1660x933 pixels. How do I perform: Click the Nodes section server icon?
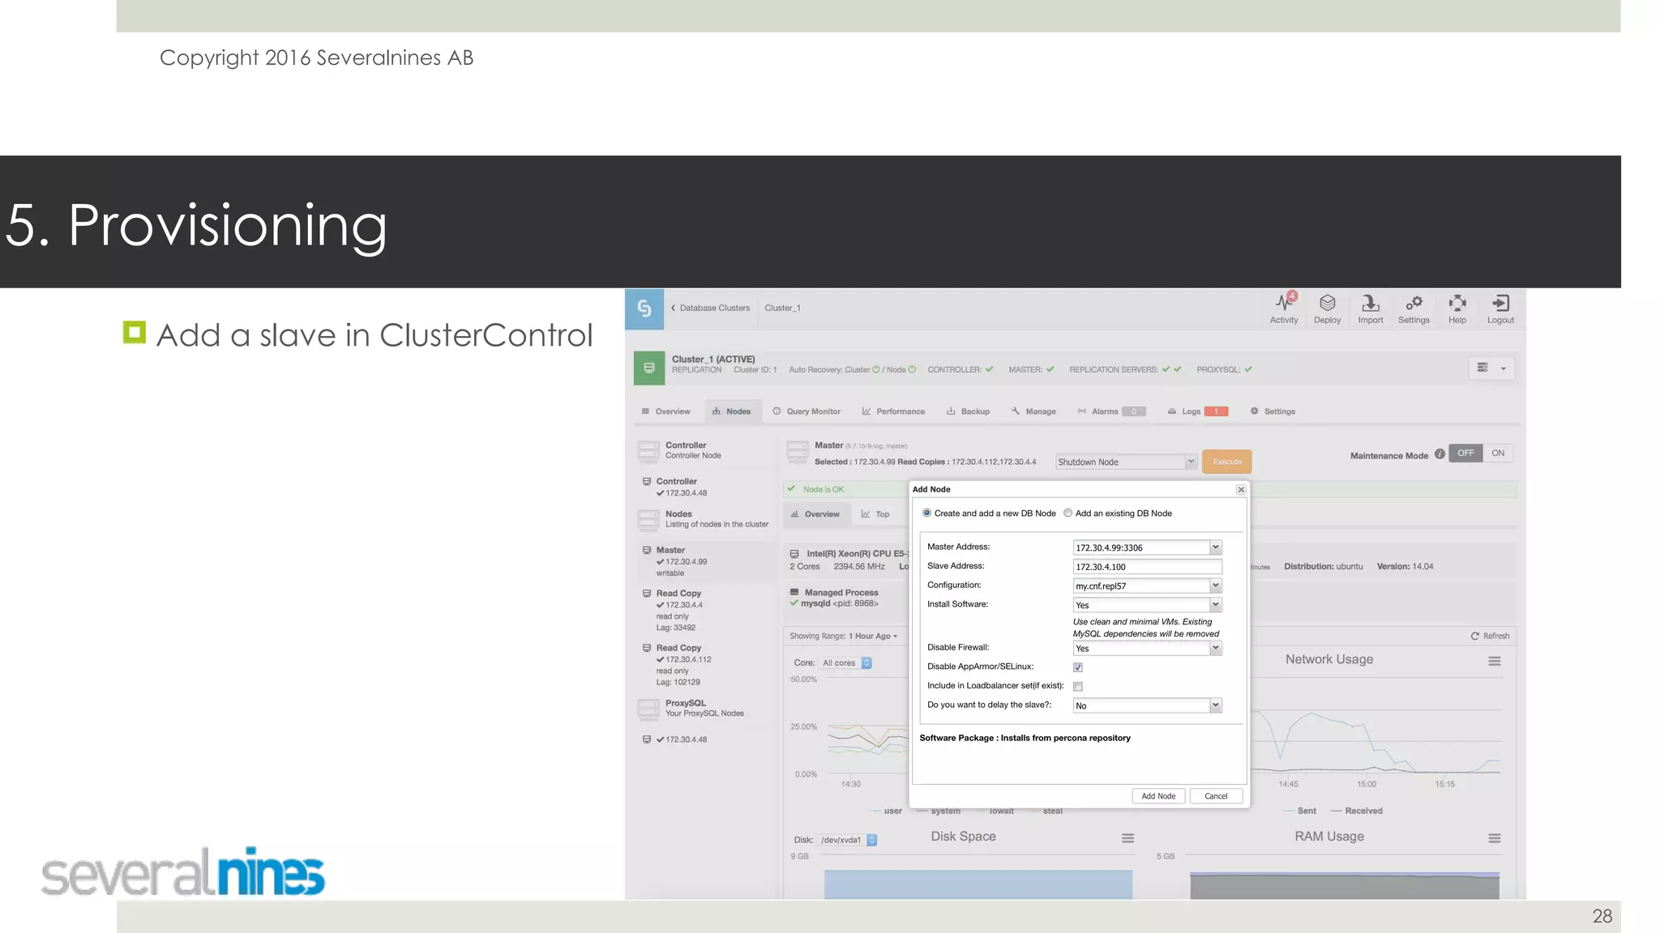[648, 519]
